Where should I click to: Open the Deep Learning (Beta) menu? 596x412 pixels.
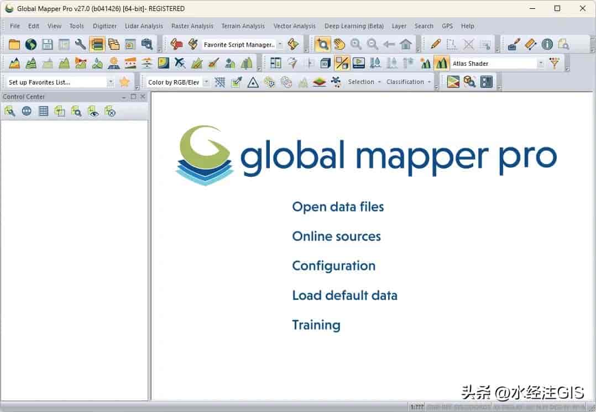point(354,26)
